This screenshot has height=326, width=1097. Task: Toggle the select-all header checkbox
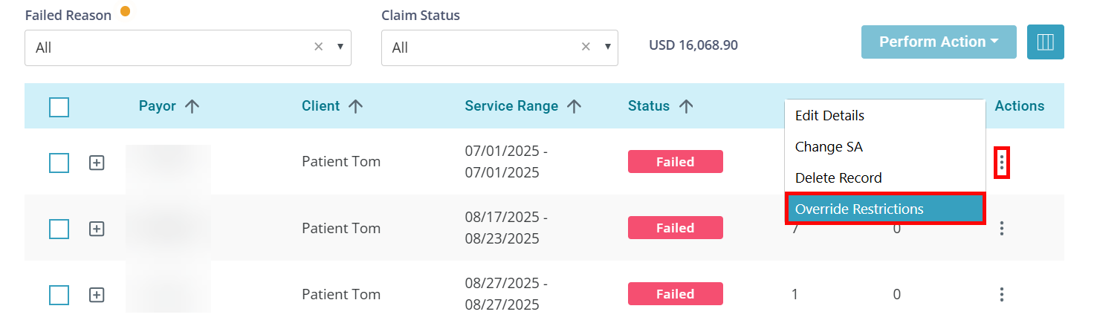59,108
